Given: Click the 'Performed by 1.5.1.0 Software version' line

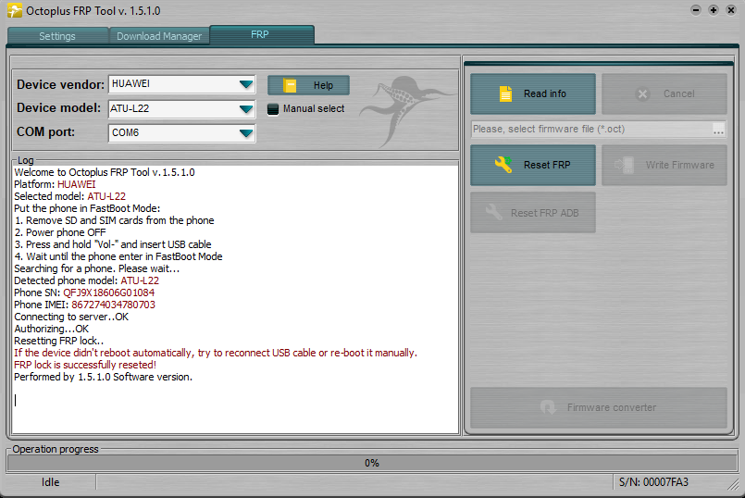Looking at the screenshot, I should 103,377.
